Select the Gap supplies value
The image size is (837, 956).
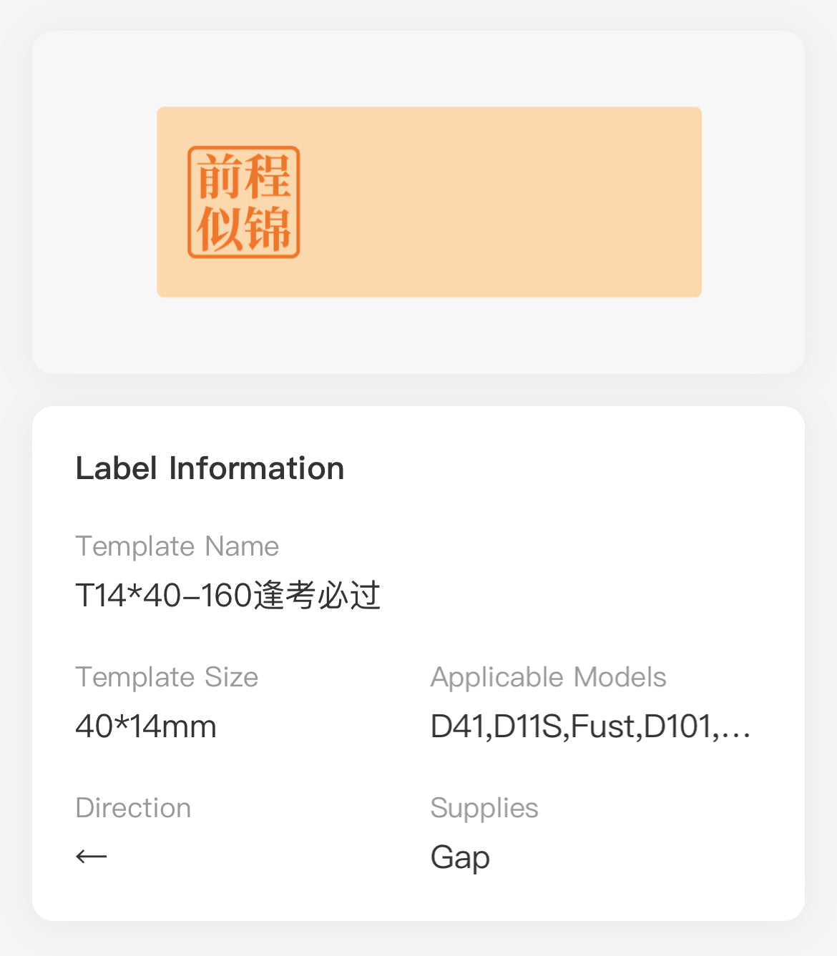click(460, 857)
